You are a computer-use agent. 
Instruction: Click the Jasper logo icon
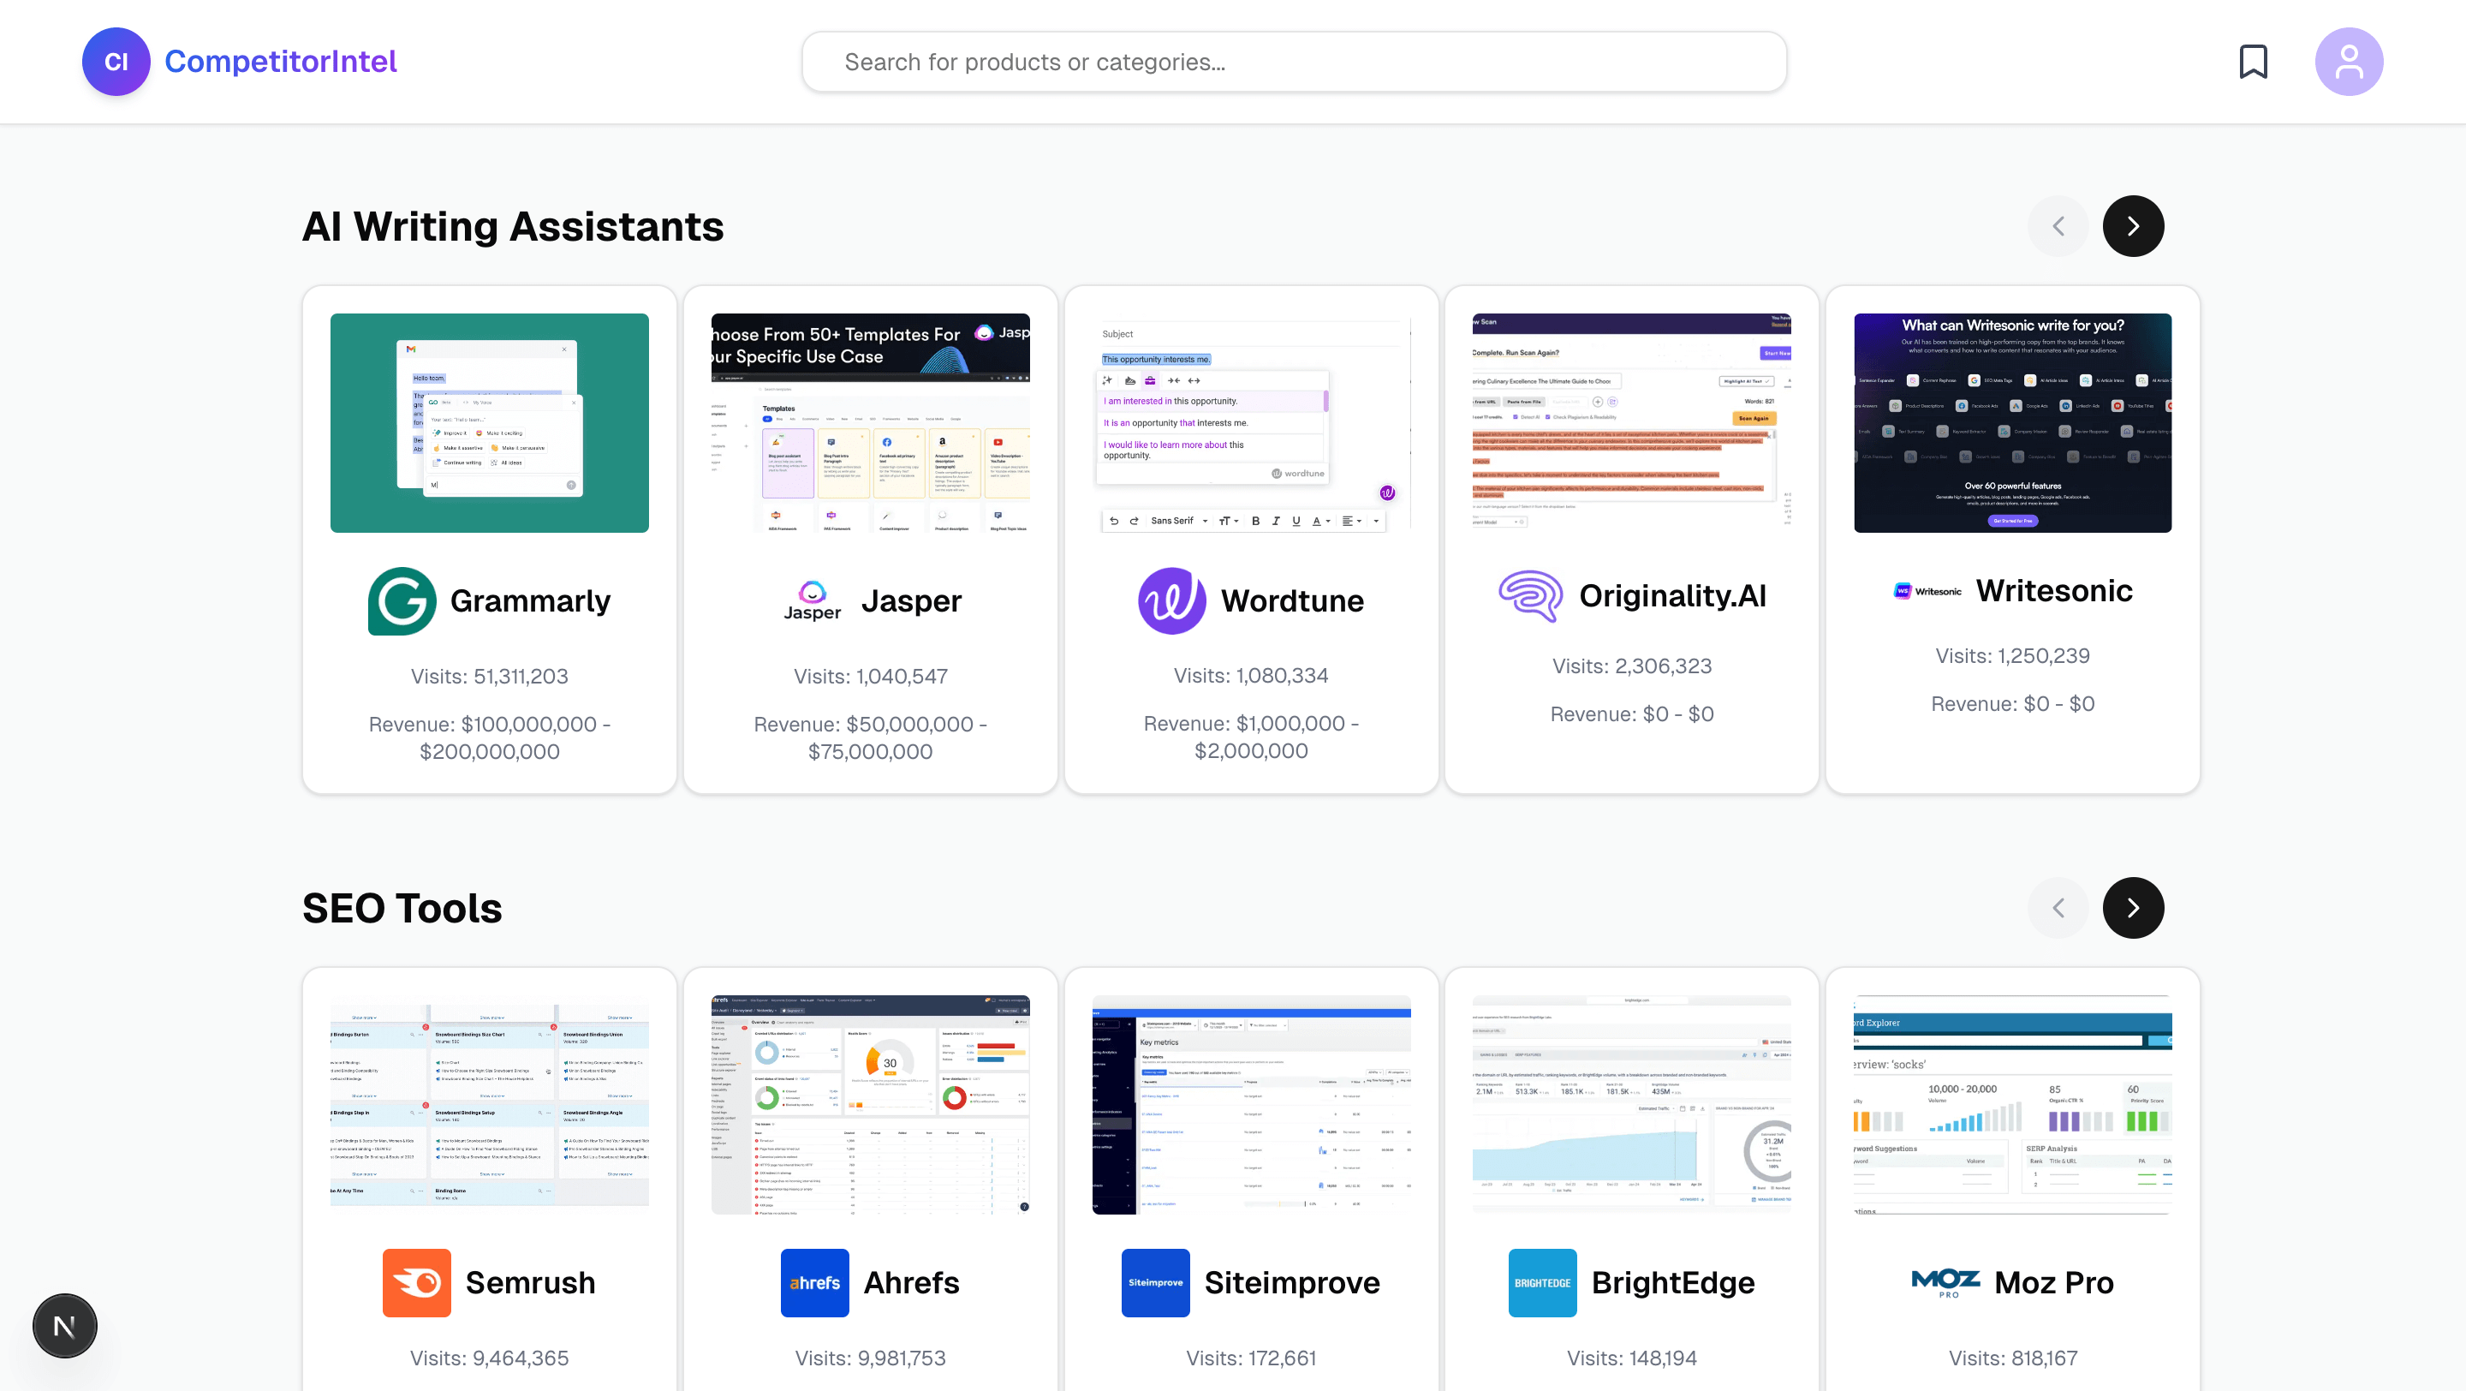813,601
